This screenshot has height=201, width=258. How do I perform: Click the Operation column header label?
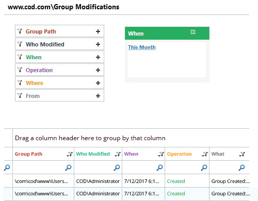pyautogui.click(x=179, y=154)
